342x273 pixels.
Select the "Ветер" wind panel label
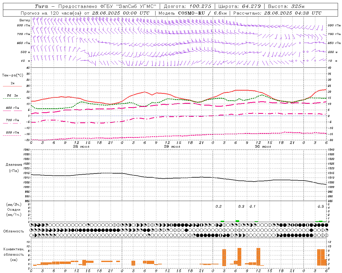coord(25,20)
